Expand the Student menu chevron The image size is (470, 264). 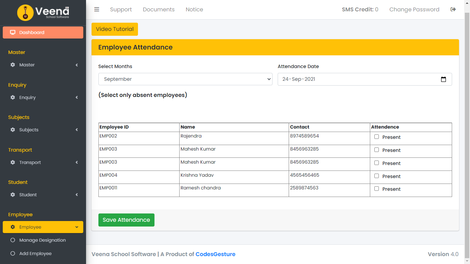pyautogui.click(x=77, y=195)
